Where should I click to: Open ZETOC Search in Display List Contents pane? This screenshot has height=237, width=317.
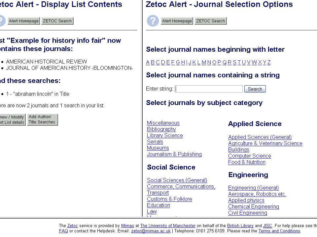point(57,21)
